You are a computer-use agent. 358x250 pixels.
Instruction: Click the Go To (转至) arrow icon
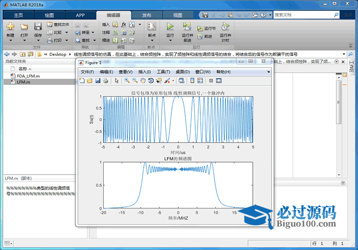click(x=78, y=32)
